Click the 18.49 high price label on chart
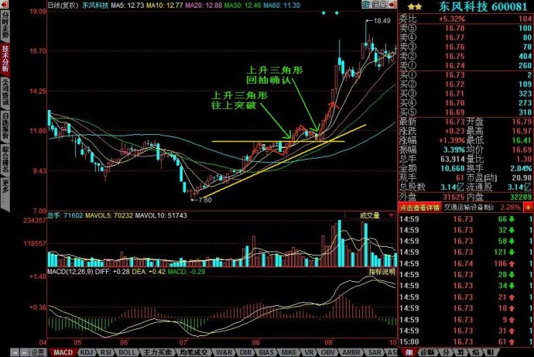The height and width of the screenshot is (357, 534). [382, 21]
